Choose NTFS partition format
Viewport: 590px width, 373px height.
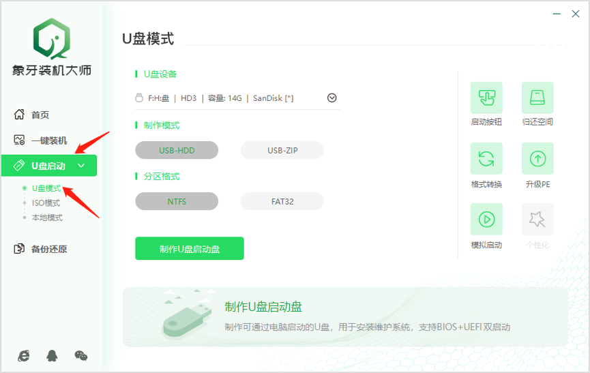click(x=177, y=201)
